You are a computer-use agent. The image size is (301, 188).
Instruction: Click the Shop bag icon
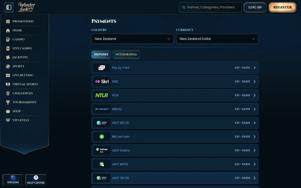pos(8,111)
